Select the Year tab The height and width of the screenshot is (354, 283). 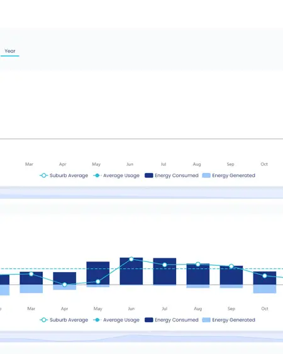pyautogui.click(x=10, y=51)
